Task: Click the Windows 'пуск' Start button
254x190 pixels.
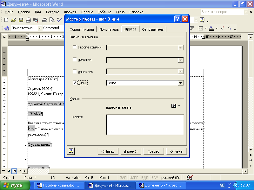Action: [15, 185]
